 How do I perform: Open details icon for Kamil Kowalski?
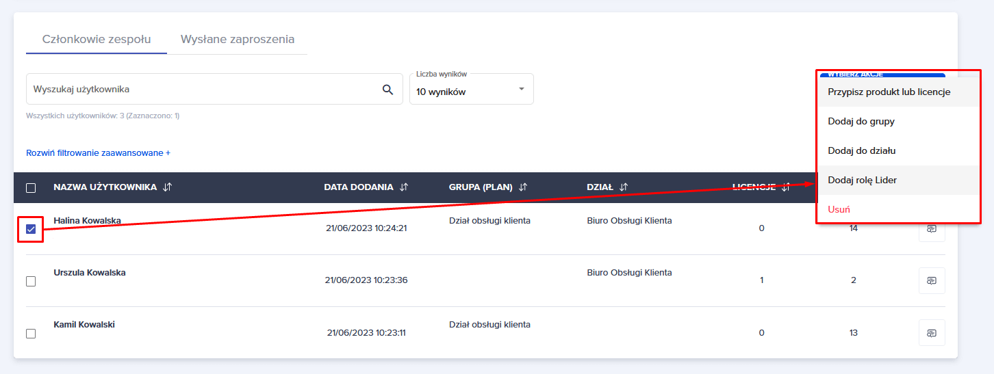point(931,333)
